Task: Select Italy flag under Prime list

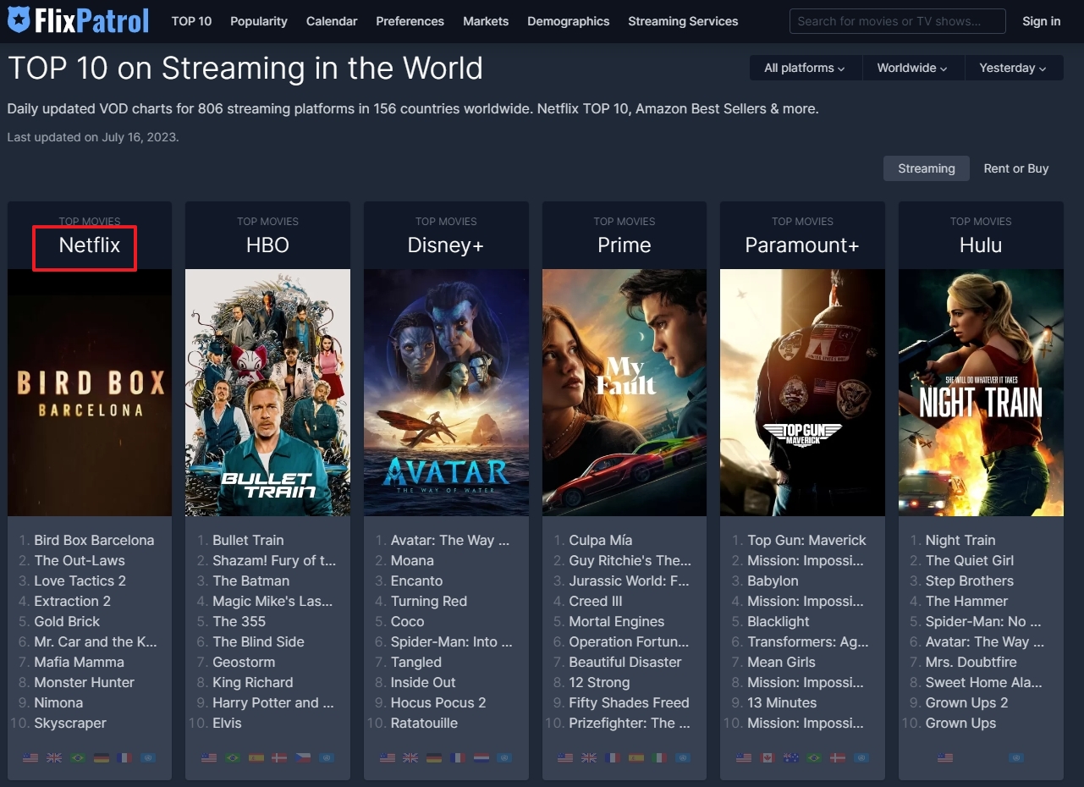Action: (x=659, y=757)
